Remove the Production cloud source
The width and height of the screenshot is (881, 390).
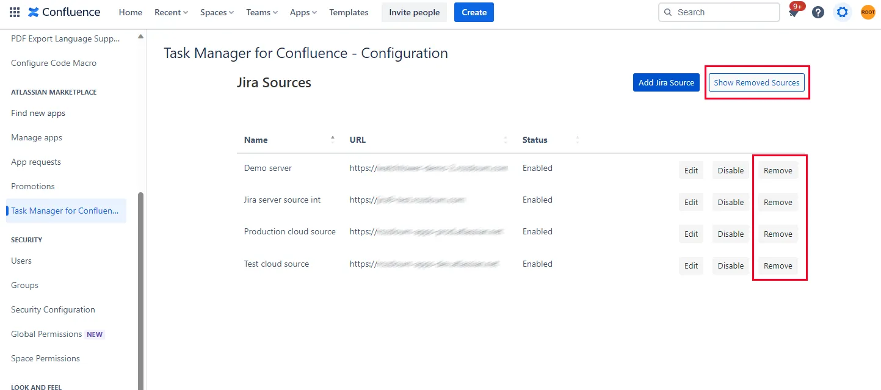[778, 234]
